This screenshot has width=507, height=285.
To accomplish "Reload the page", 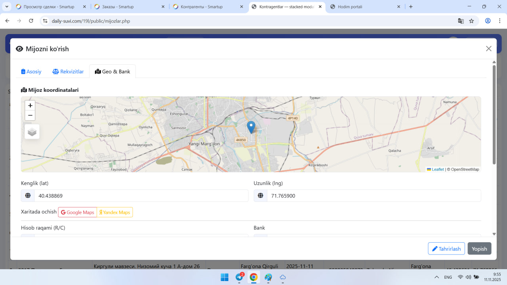I will [31, 21].
